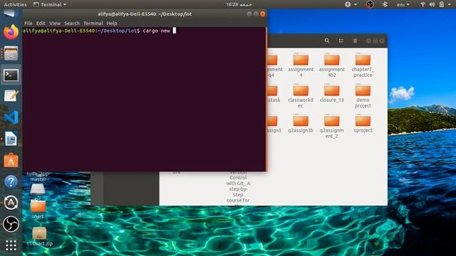Open the q2assignment_2 folder
Image resolution: width=456 pixels, height=256 pixels.
tap(332, 127)
